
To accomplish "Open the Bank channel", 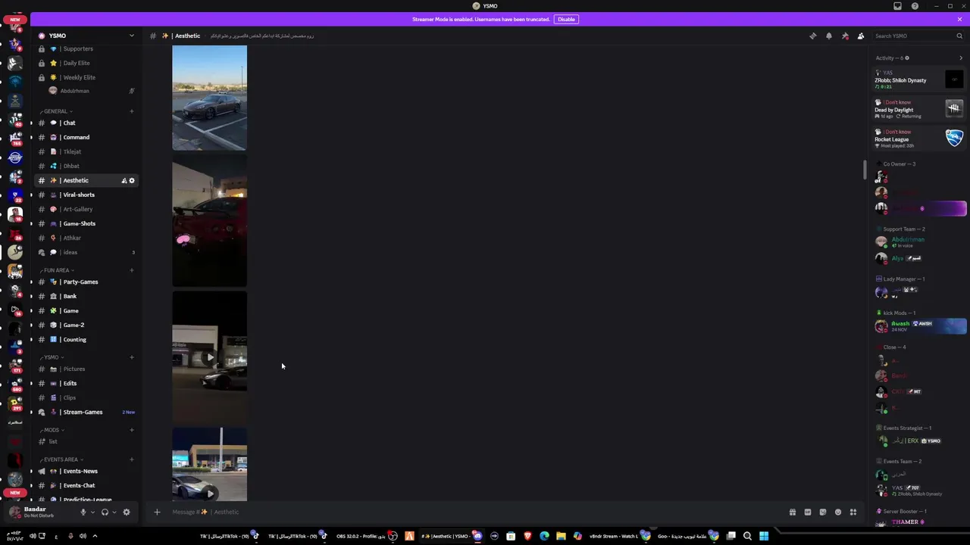I will click(87, 296).
